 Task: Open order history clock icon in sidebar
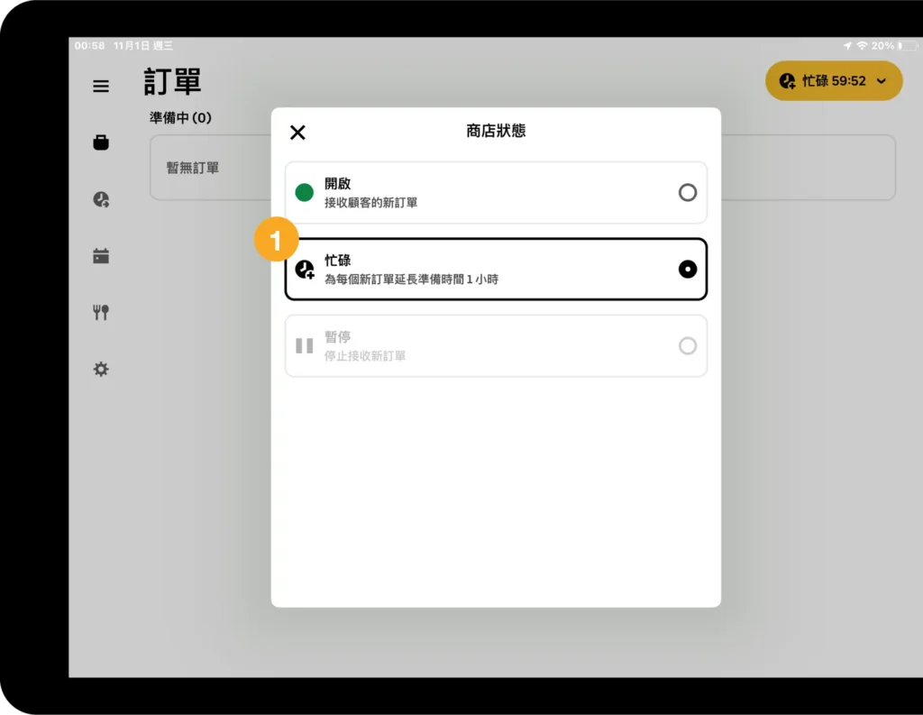101,199
